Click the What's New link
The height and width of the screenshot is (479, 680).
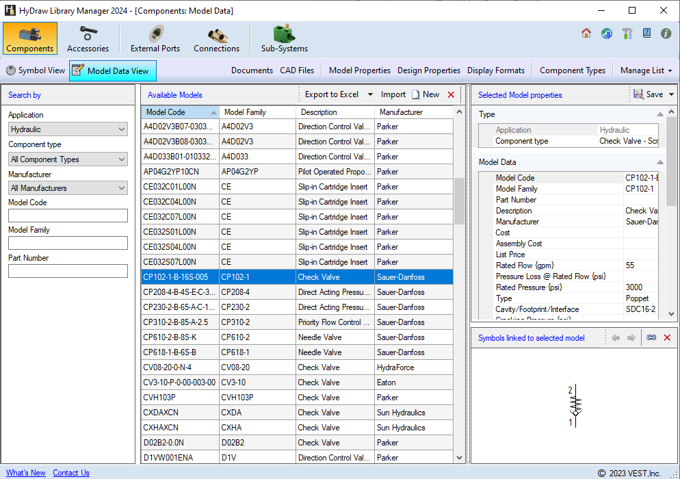click(25, 472)
